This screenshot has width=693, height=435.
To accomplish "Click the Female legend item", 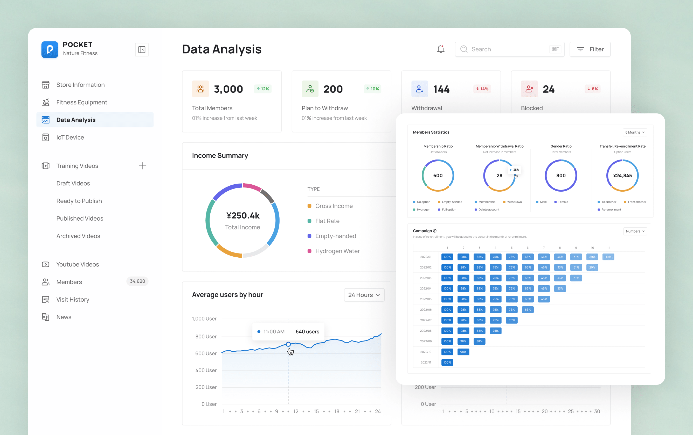I will click(x=561, y=202).
